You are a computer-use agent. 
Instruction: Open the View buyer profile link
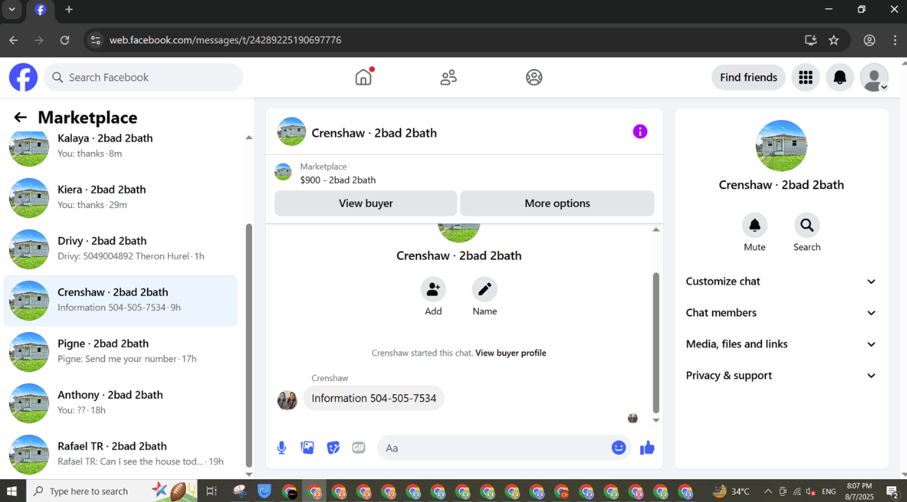pos(510,353)
